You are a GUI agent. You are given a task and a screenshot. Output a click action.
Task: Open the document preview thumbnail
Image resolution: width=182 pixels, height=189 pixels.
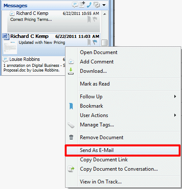click(10, 47)
